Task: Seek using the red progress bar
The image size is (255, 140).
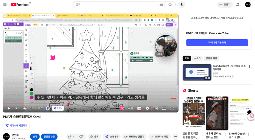Action: click(x=91, y=104)
